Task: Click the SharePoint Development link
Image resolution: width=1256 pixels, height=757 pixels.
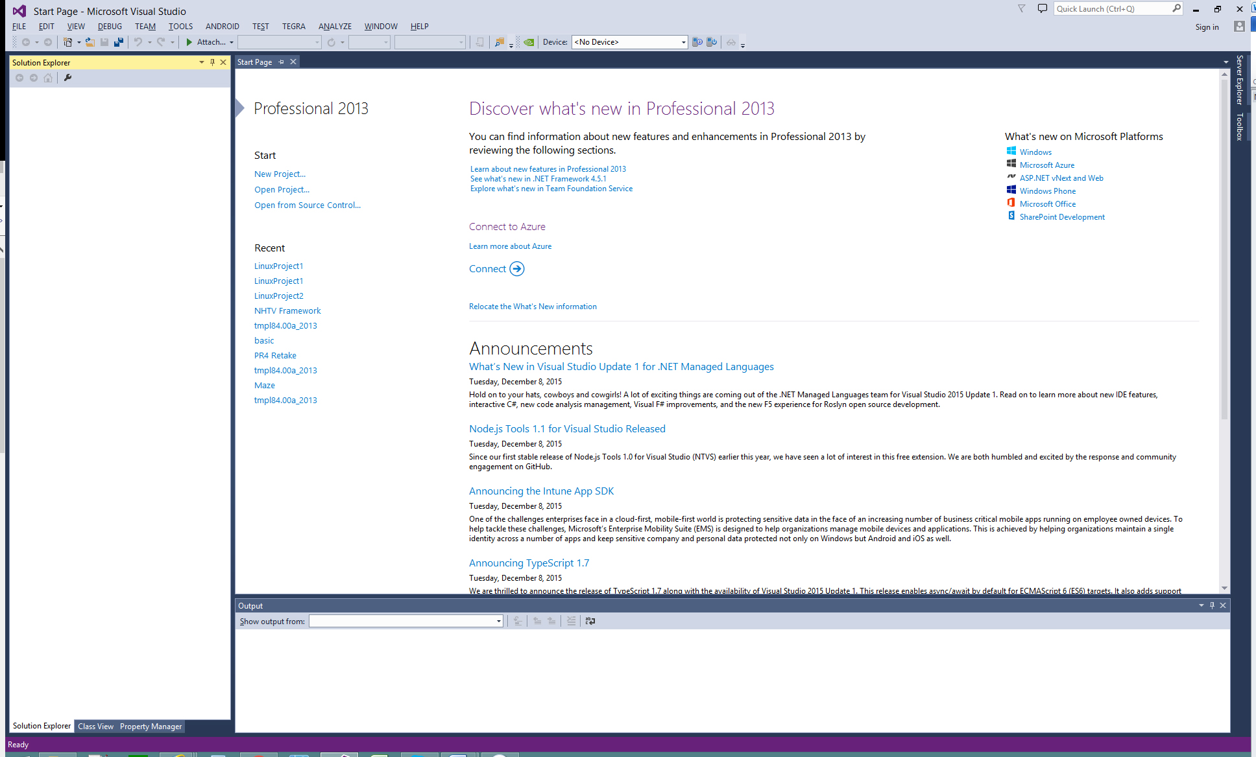Action: [x=1062, y=217]
